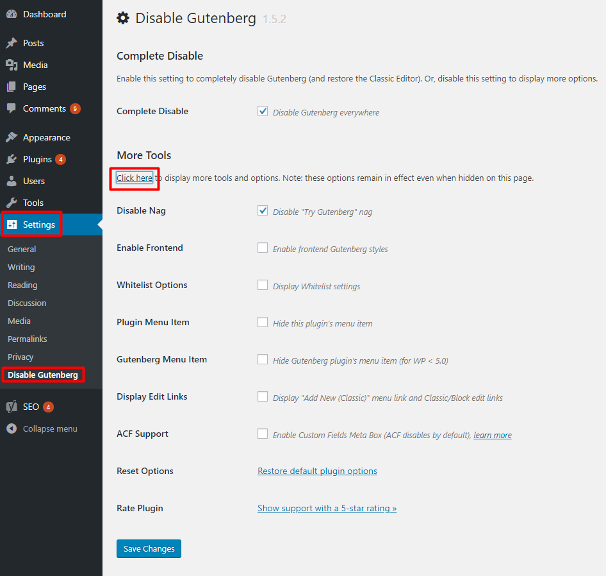The height and width of the screenshot is (576, 606).
Task: Open the Discussion settings submenu
Action: pyautogui.click(x=27, y=303)
